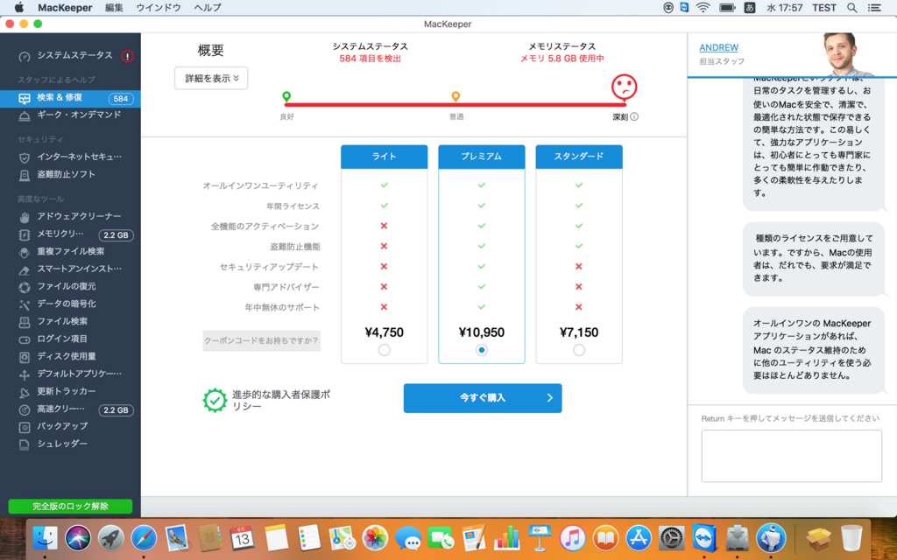Viewport: 897px width, 560px height.
Task: Click the chat message text box
Action: click(792, 456)
